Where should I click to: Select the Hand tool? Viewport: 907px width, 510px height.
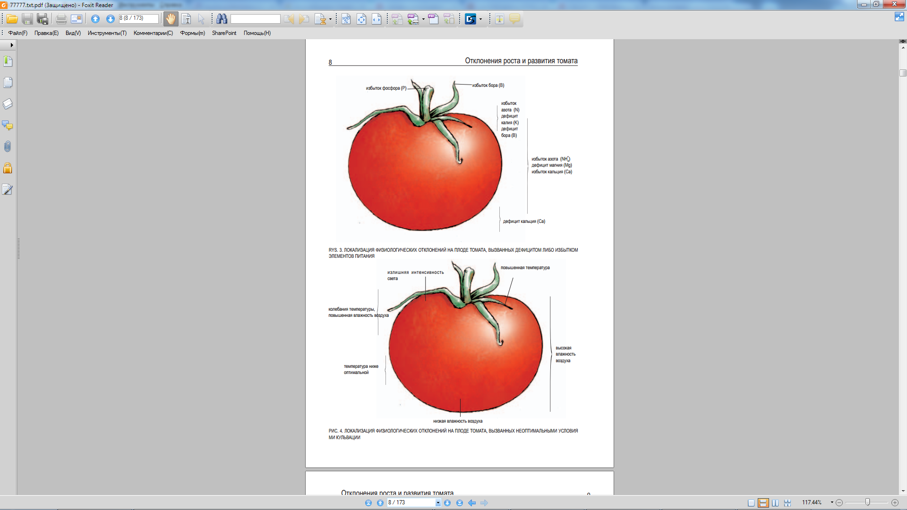pos(171,19)
